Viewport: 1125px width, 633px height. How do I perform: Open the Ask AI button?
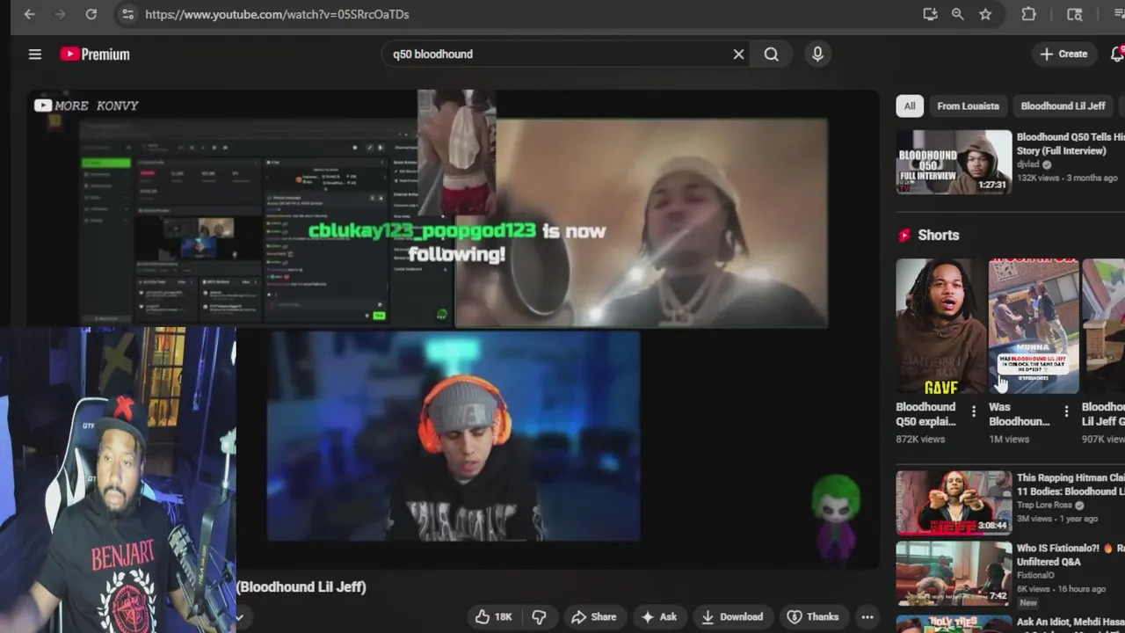click(659, 616)
